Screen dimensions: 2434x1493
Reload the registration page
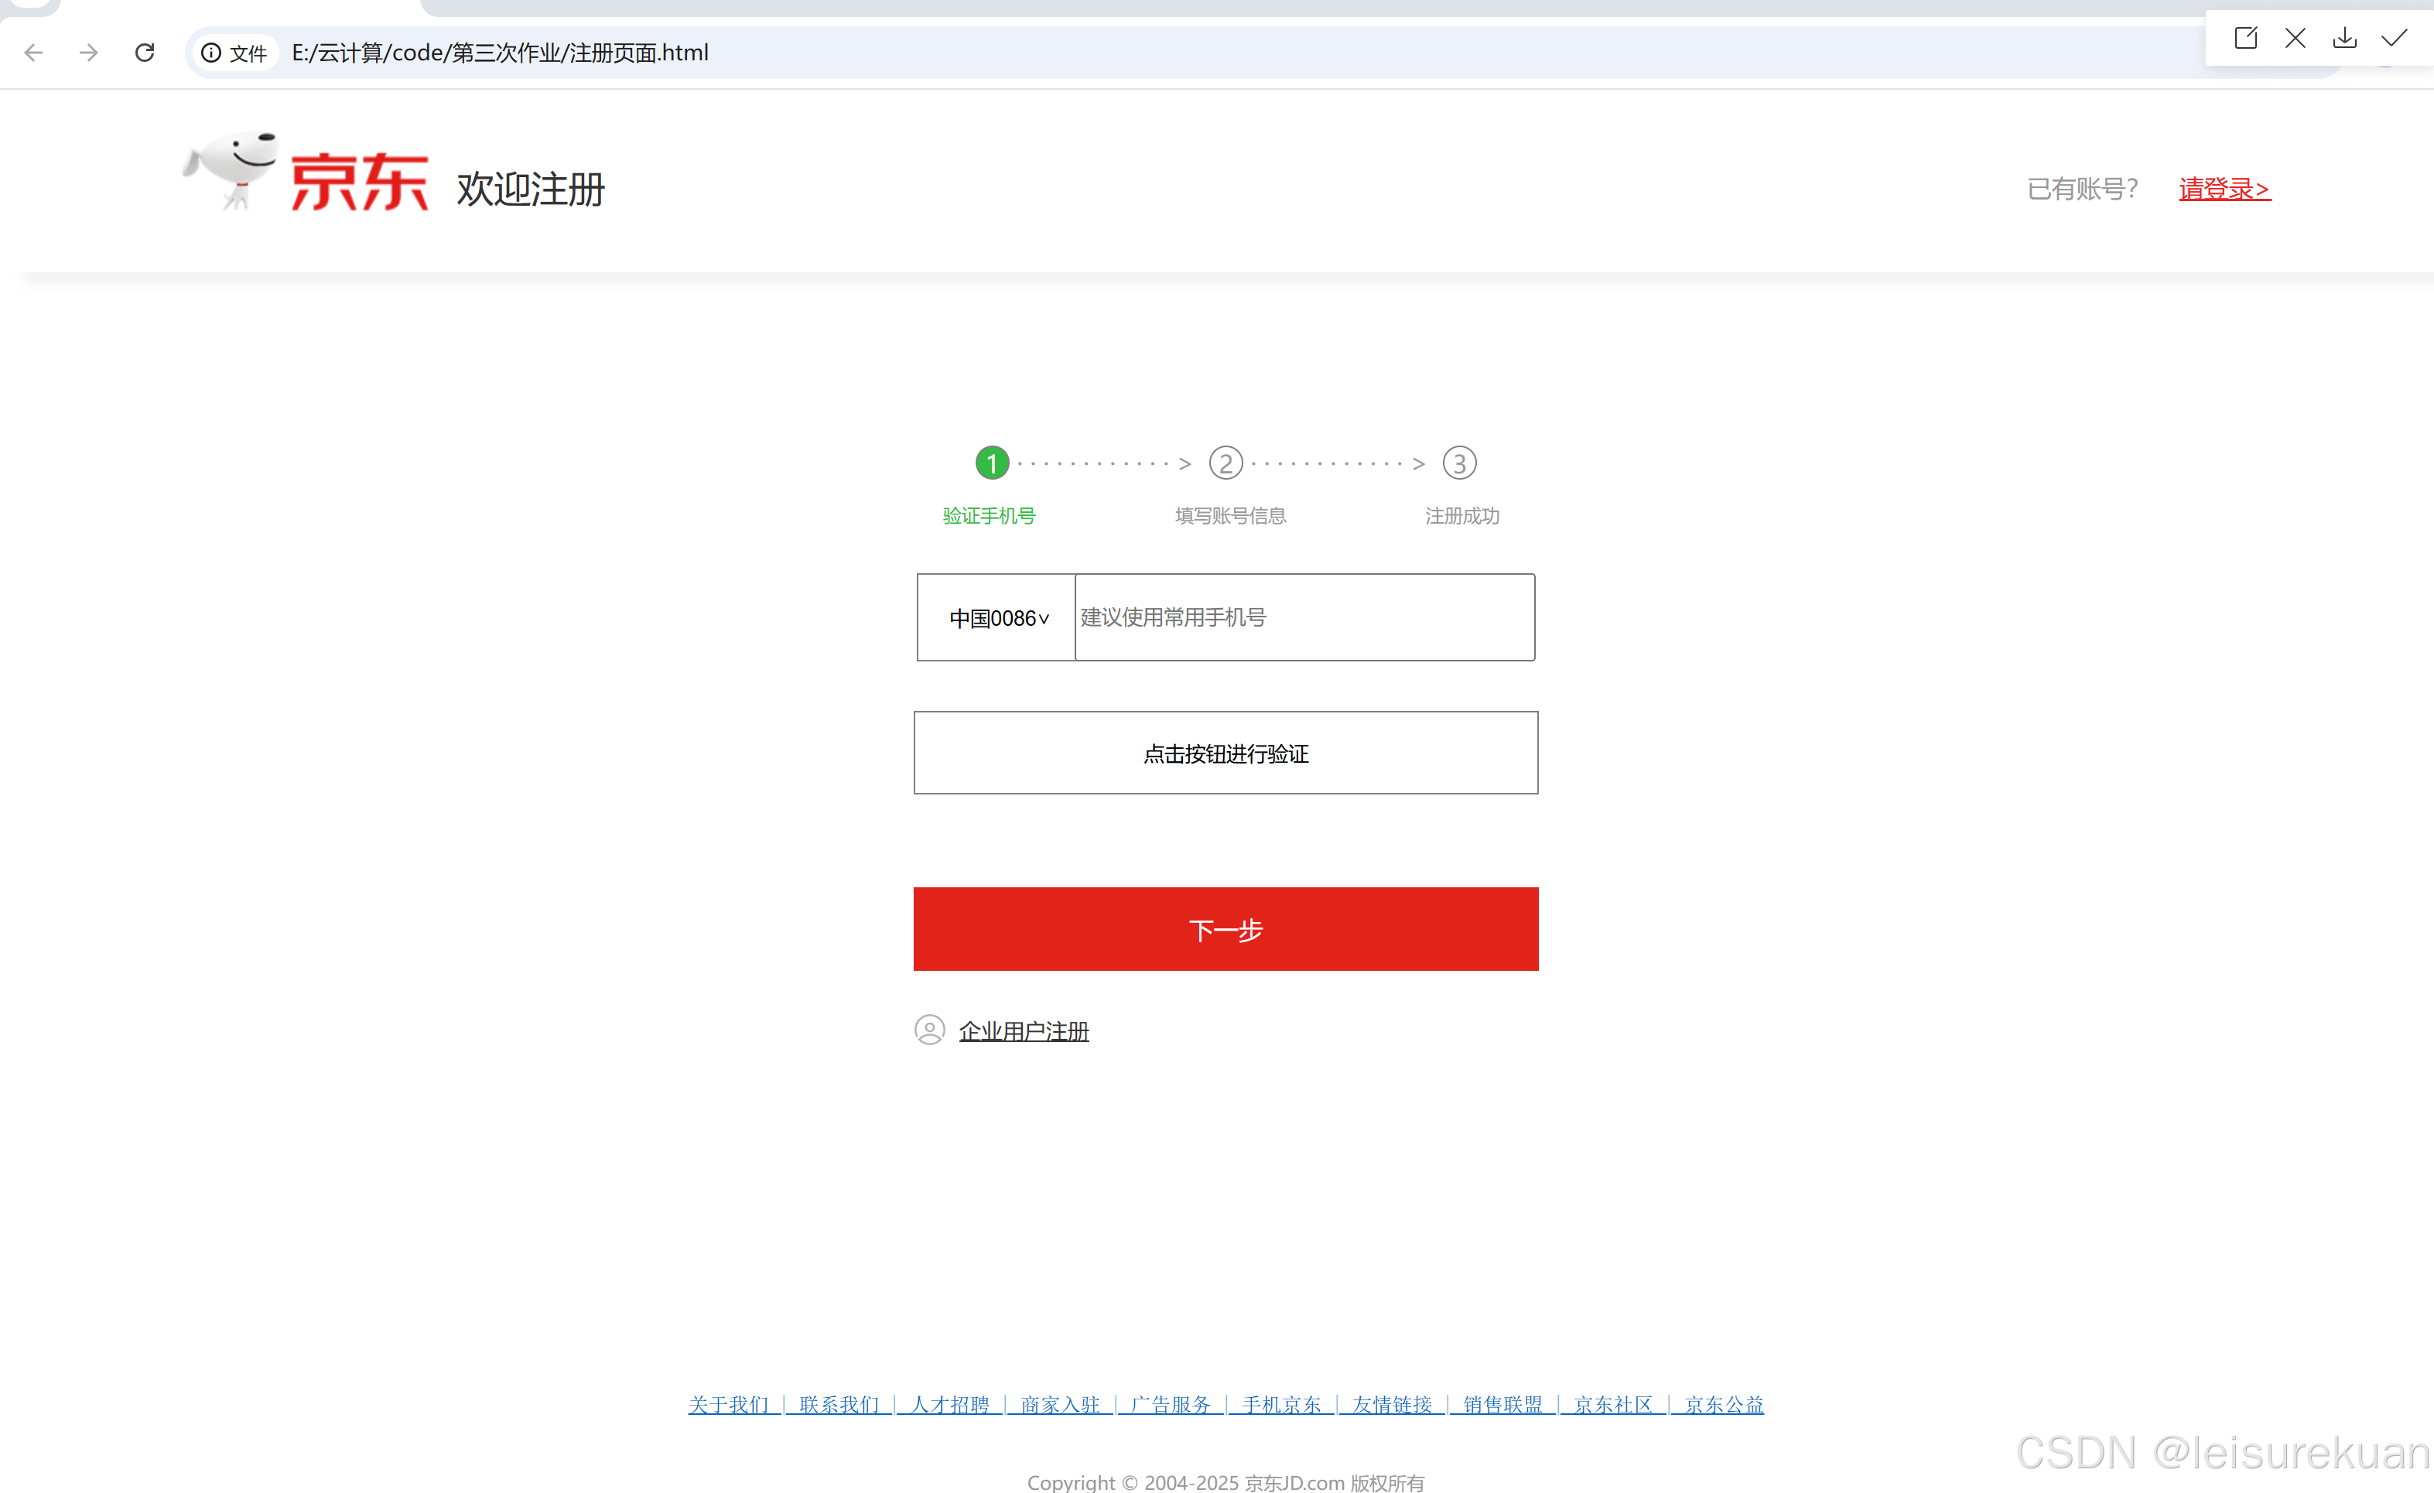[x=145, y=53]
